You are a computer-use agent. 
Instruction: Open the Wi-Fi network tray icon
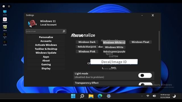click(x=148, y=96)
